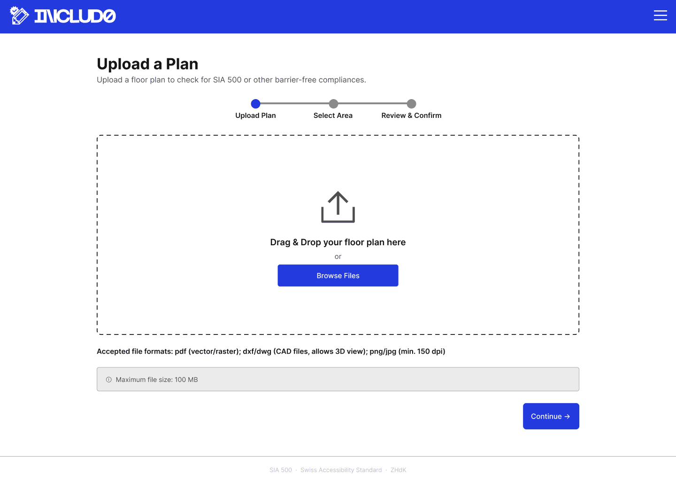Click the info icon beside maximum file size
Screen dimensions: 676x481
(109, 380)
